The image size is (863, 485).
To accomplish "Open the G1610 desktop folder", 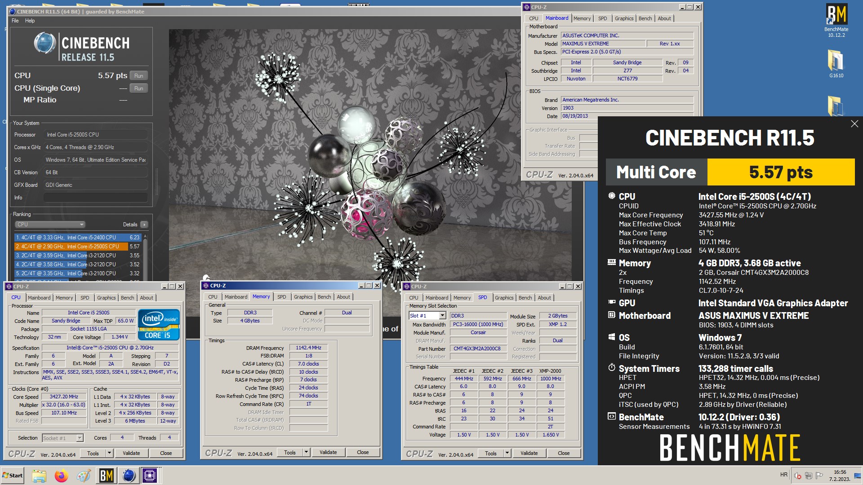I will pyautogui.click(x=836, y=63).
